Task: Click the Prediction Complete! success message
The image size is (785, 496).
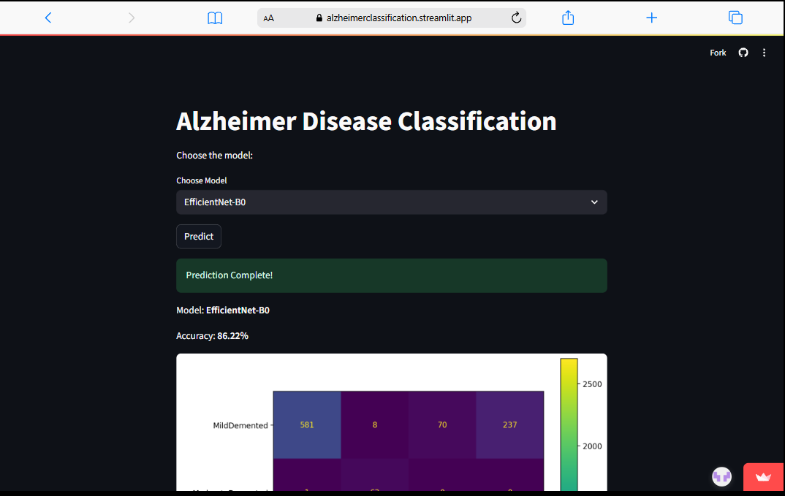Action: click(392, 276)
